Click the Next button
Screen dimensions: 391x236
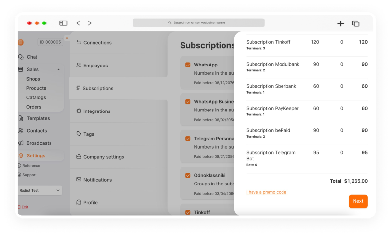358,201
